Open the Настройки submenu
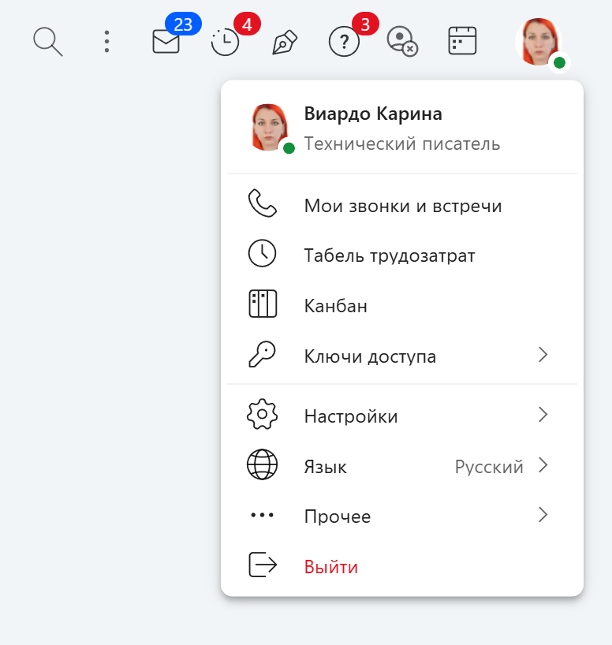 click(x=402, y=416)
